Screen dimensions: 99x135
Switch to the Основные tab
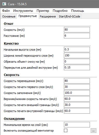click(x=9, y=16)
